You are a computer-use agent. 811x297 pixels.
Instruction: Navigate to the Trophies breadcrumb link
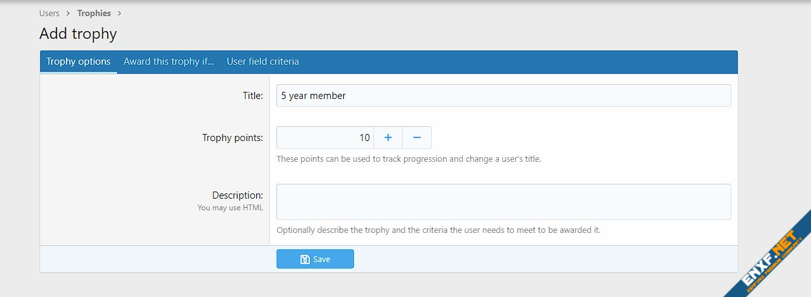(94, 13)
